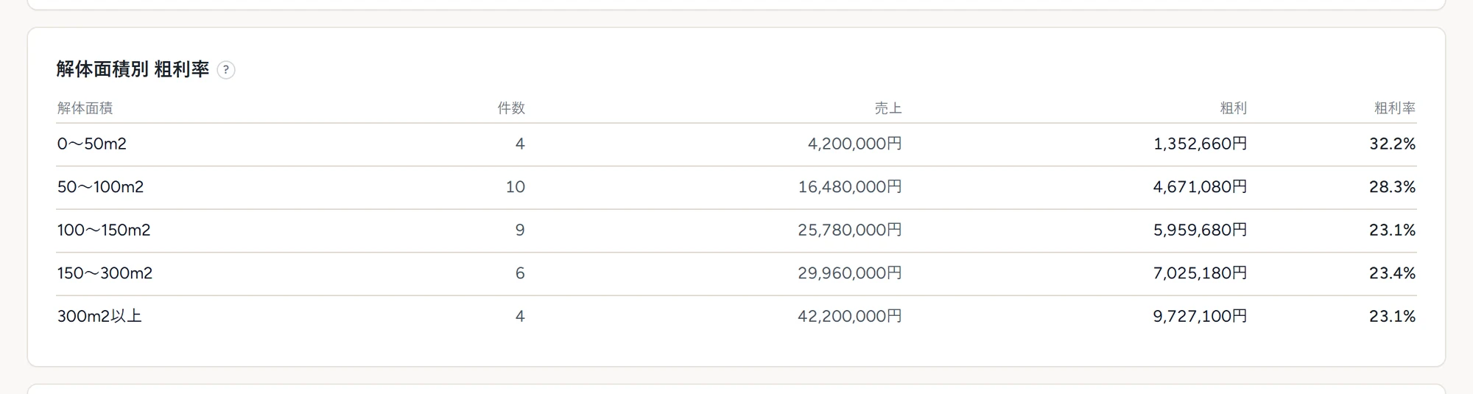The image size is (1473, 394).
Task: Click the help icon beside 解体面積別 粗利率
Action: click(x=226, y=70)
